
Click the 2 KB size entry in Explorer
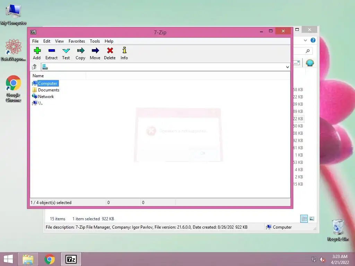point(299,177)
